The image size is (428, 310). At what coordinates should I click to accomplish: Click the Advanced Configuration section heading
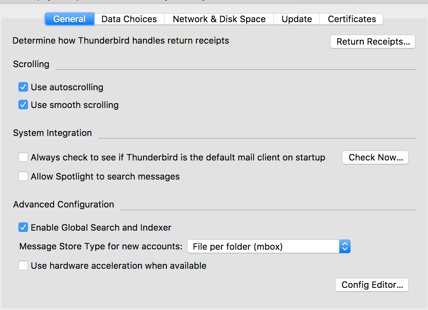[63, 204]
